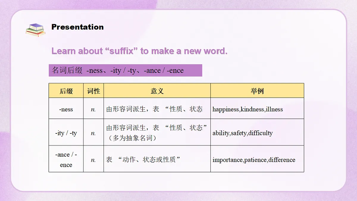
Task: Click the stacked books icon
Action: pyautogui.click(x=35, y=30)
